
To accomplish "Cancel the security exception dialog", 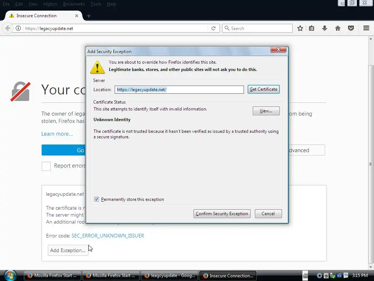I will [268, 214].
